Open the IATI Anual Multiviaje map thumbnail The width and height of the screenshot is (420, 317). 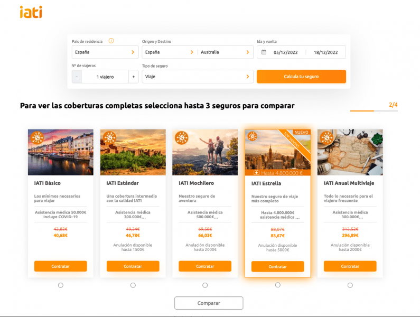(x=350, y=152)
